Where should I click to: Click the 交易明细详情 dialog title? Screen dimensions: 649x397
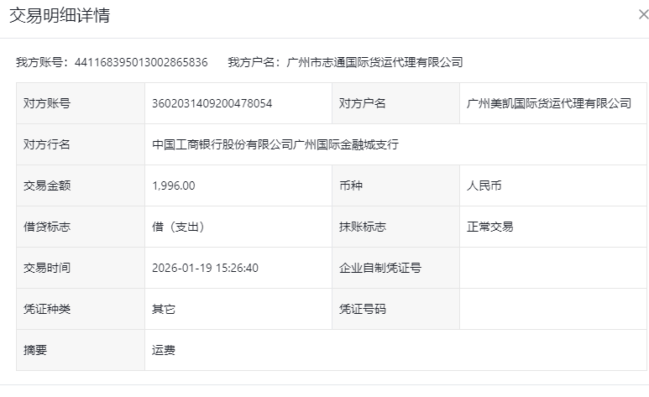[x=59, y=16]
